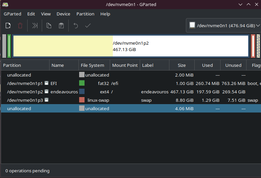Click the Apply all operations checkmark icon
Screen dimensions: 261x178
(88, 26)
